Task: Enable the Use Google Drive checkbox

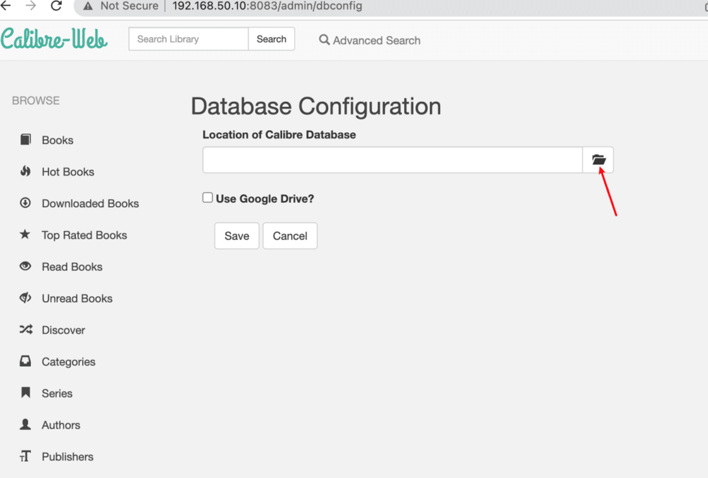Action: (207, 198)
